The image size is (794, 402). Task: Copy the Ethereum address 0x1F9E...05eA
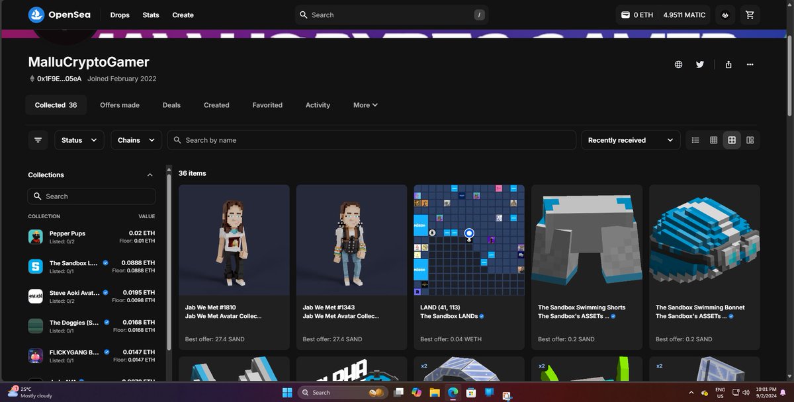[x=59, y=79]
